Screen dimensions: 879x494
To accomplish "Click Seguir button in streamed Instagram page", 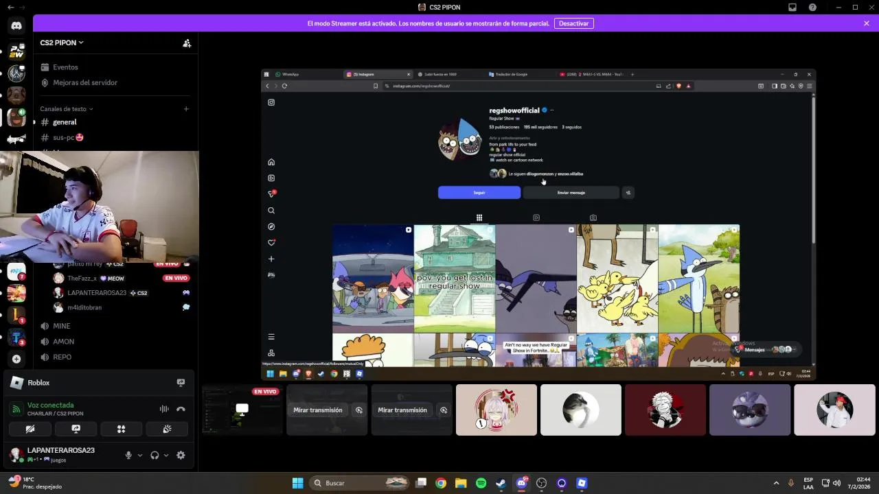I will coord(479,193).
